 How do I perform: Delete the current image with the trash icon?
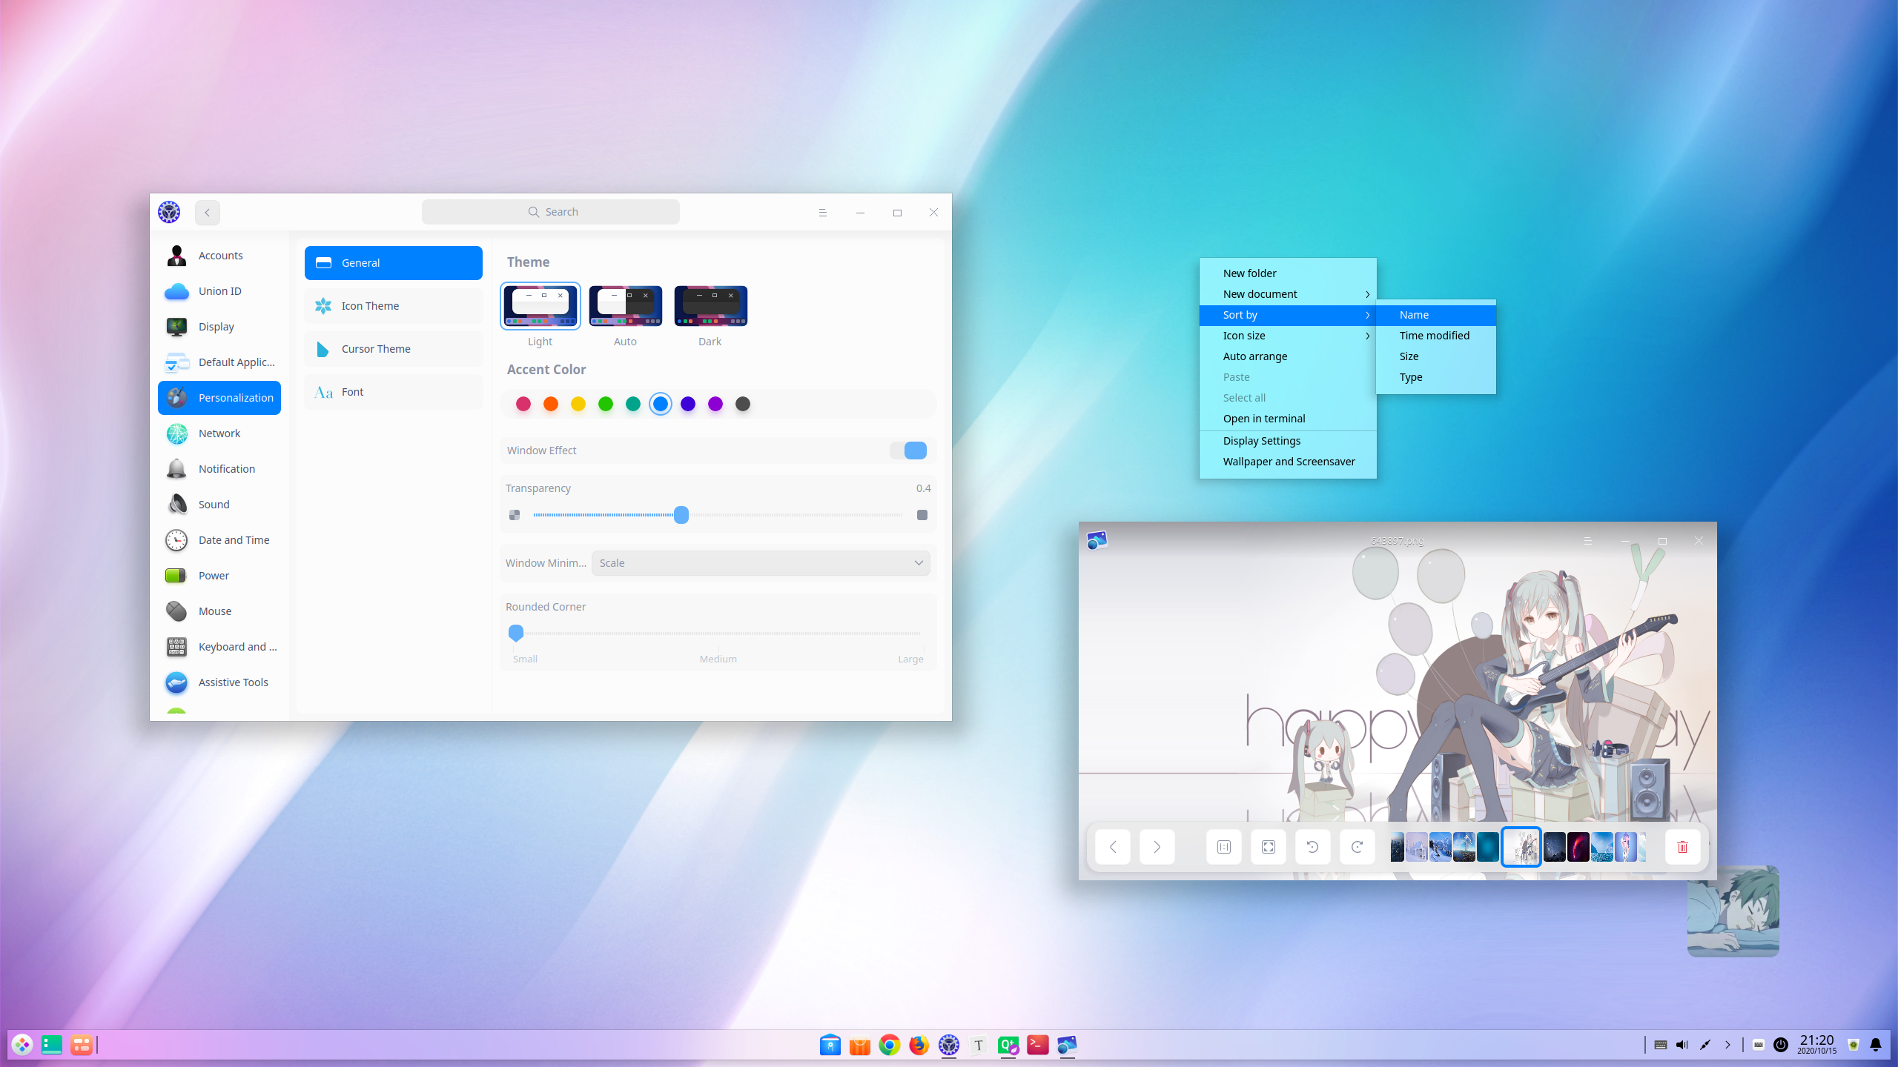tap(1682, 847)
